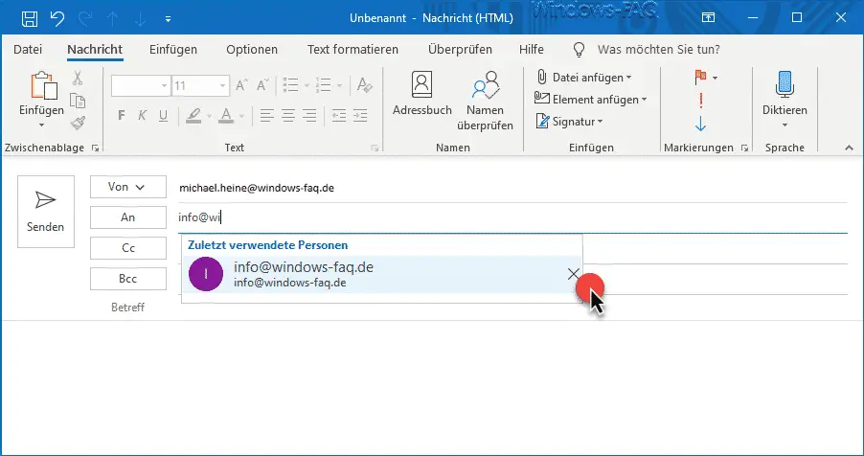Open font color picker dropdown arrow

pos(241,116)
